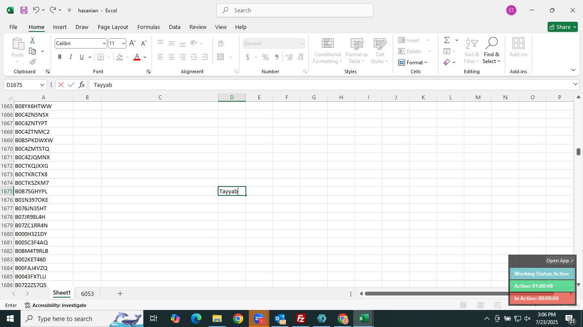
Task: Click the Search box in title bar
Action: pos(295,10)
